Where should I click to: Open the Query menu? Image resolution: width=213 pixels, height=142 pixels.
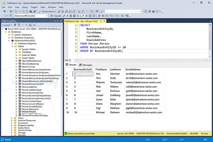click(x=25, y=7)
